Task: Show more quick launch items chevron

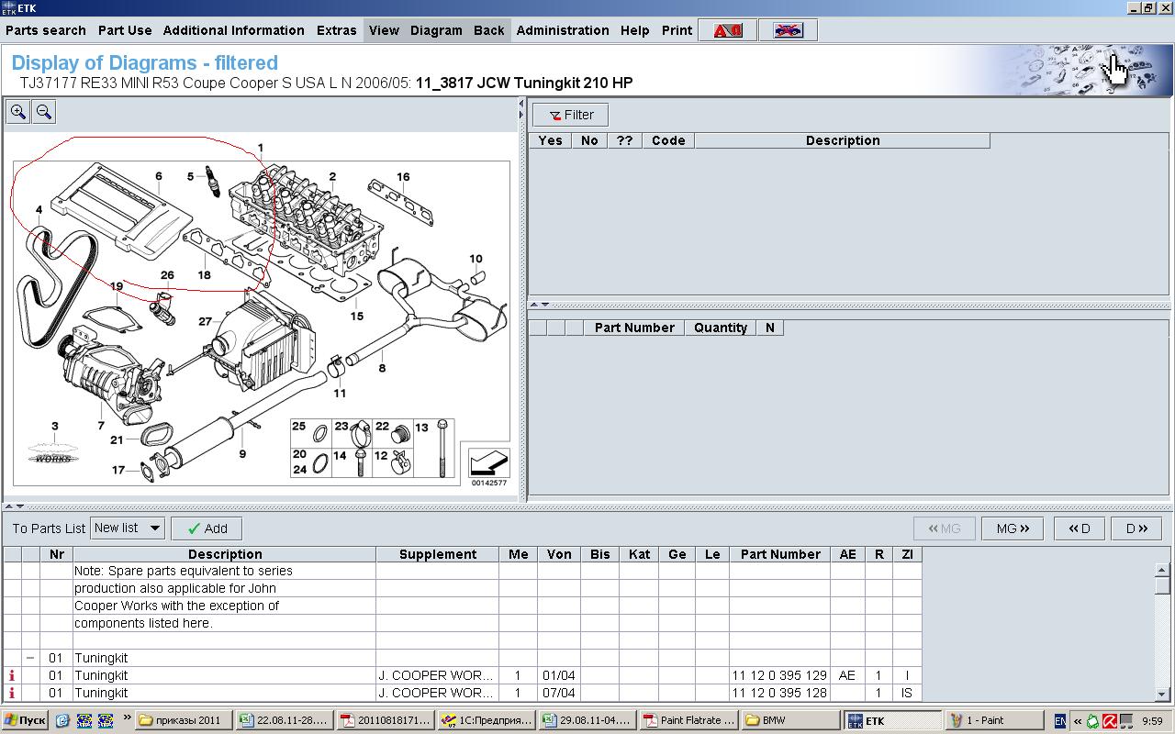Action: (127, 718)
